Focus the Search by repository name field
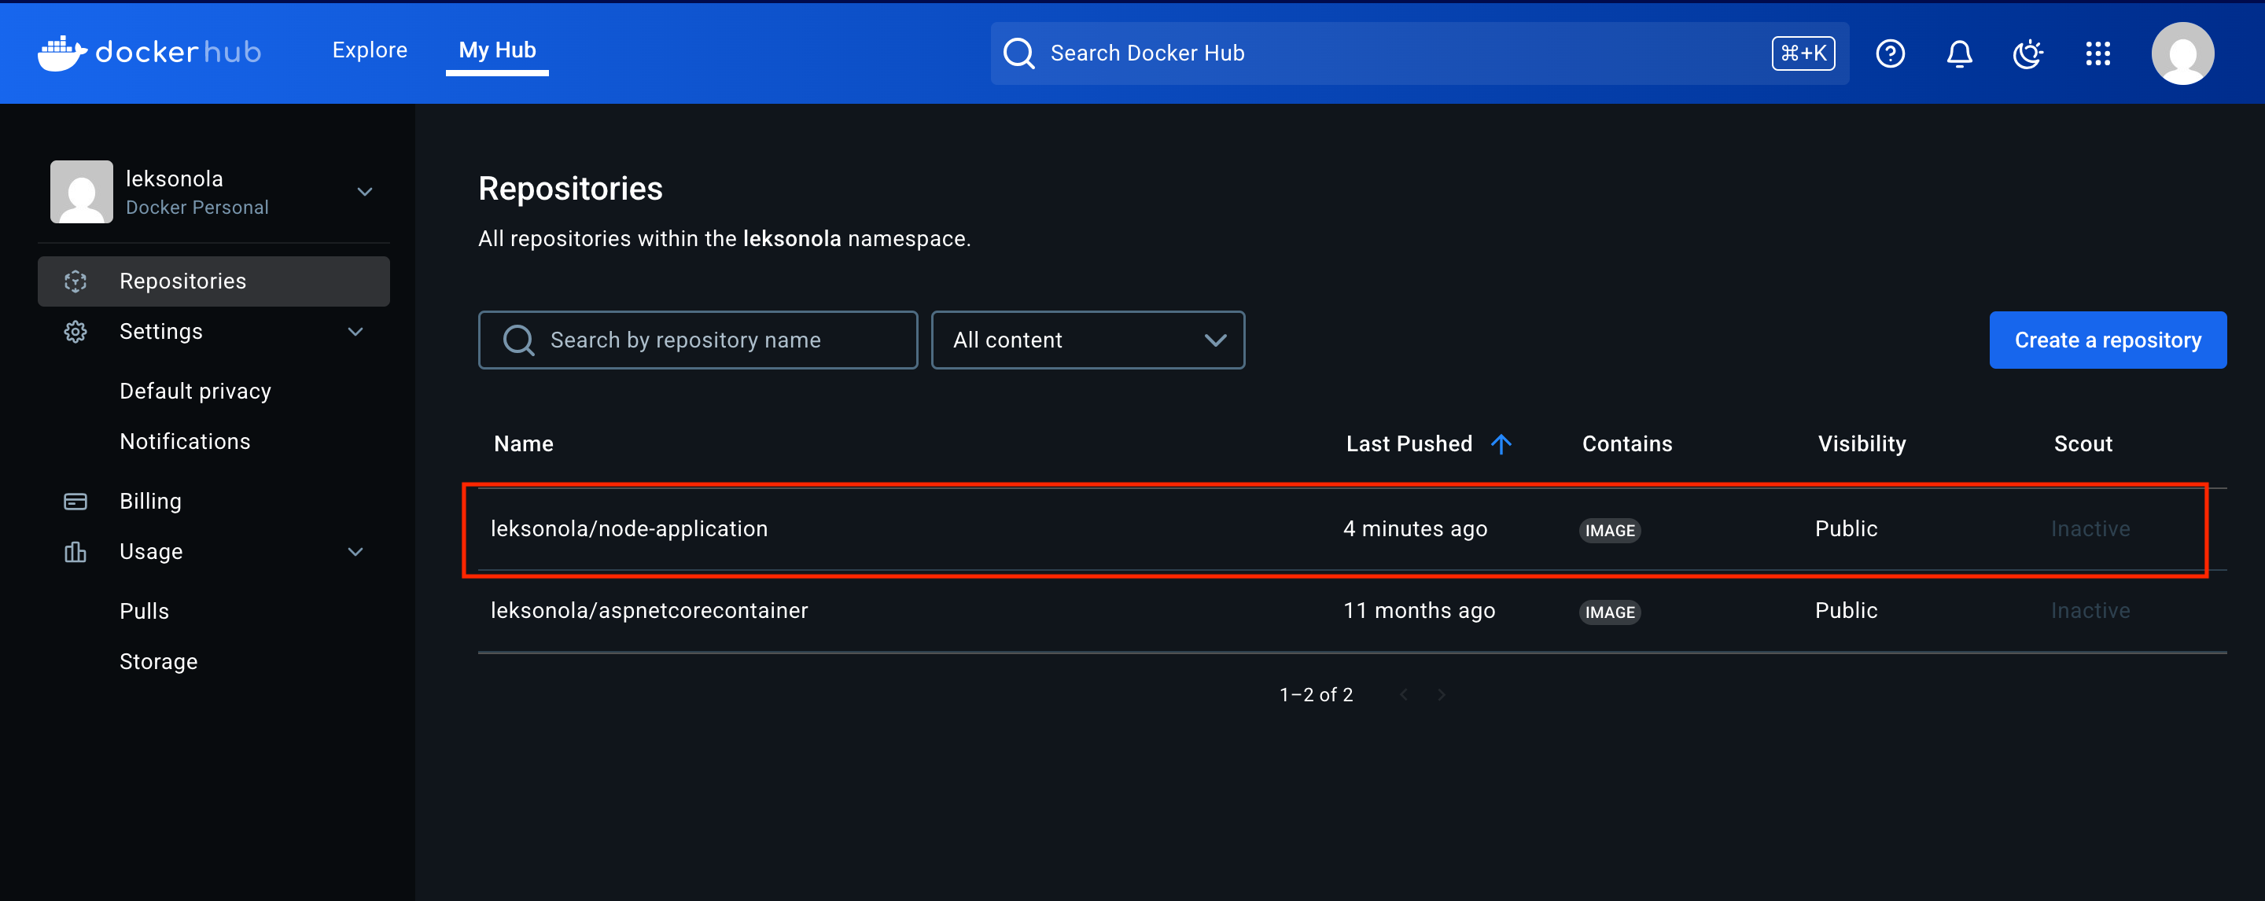Viewport: 2265px width, 901px height. 698,340
